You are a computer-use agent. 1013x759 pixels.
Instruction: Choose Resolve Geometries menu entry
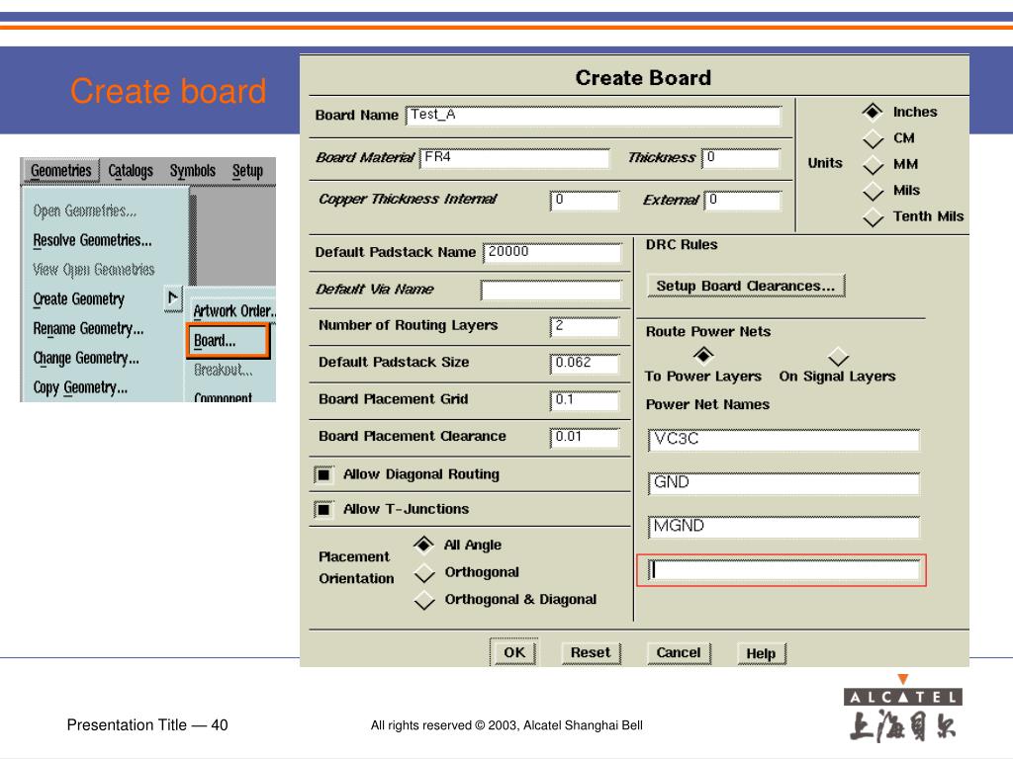92,240
